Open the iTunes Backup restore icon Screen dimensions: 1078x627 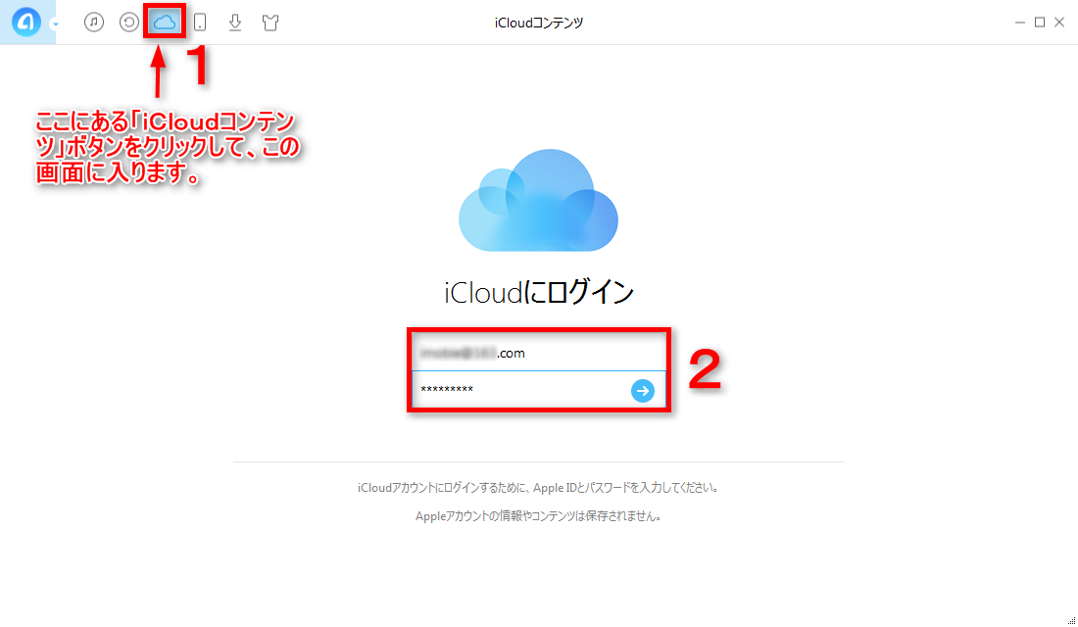(128, 22)
